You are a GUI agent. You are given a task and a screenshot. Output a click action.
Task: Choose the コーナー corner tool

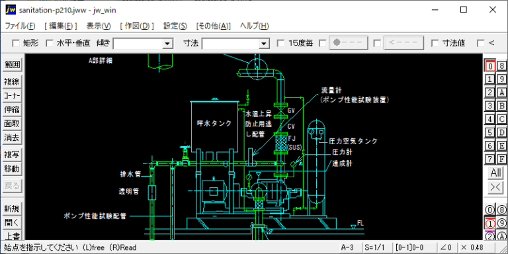[12, 96]
